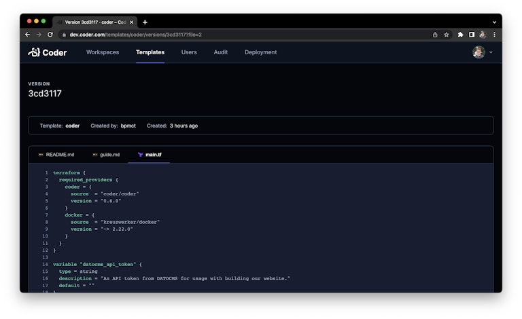Open a new browser tab
This screenshot has width=522, height=319.
pyautogui.click(x=145, y=22)
